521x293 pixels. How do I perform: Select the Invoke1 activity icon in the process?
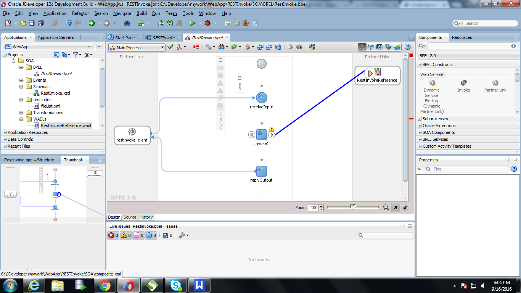pos(261,135)
